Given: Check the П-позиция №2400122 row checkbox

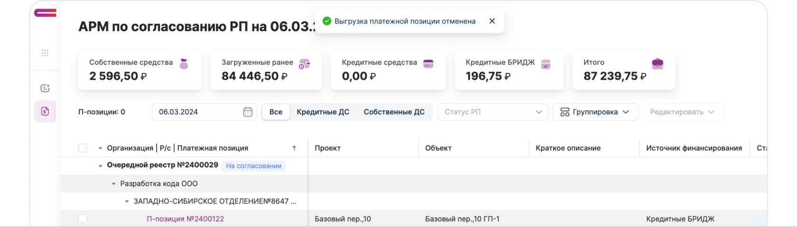Looking at the screenshot, I should click(x=83, y=219).
